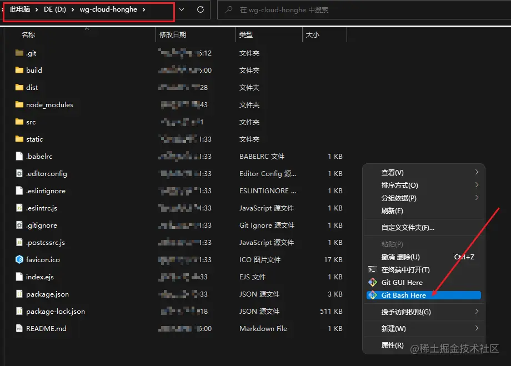Click the 511 KB size cell
511x366 pixels.
pyautogui.click(x=331, y=311)
